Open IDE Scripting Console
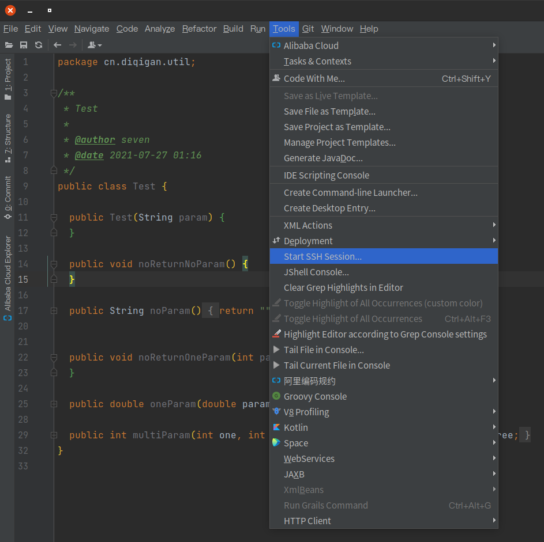 click(384, 175)
